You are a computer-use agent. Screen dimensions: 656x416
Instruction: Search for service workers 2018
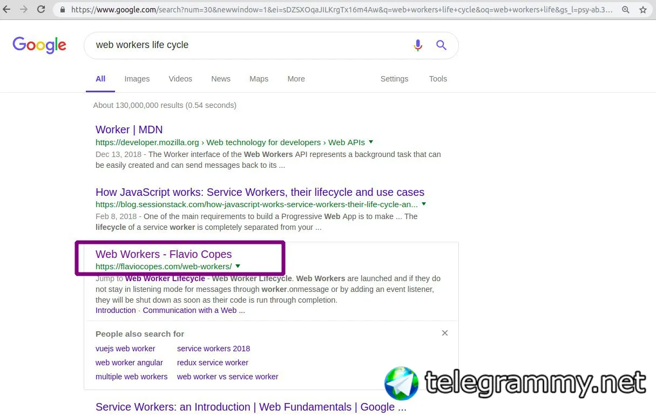[x=213, y=349]
